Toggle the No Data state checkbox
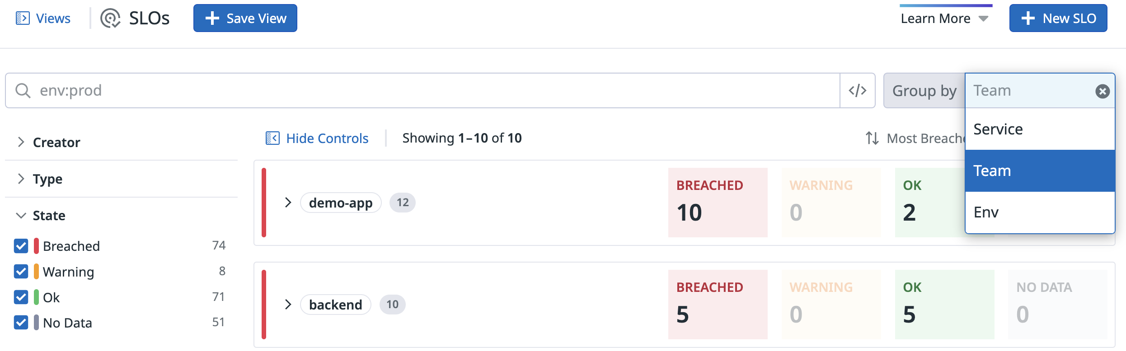The width and height of the screenshot is (1126, 351). [x=21, y=323]
